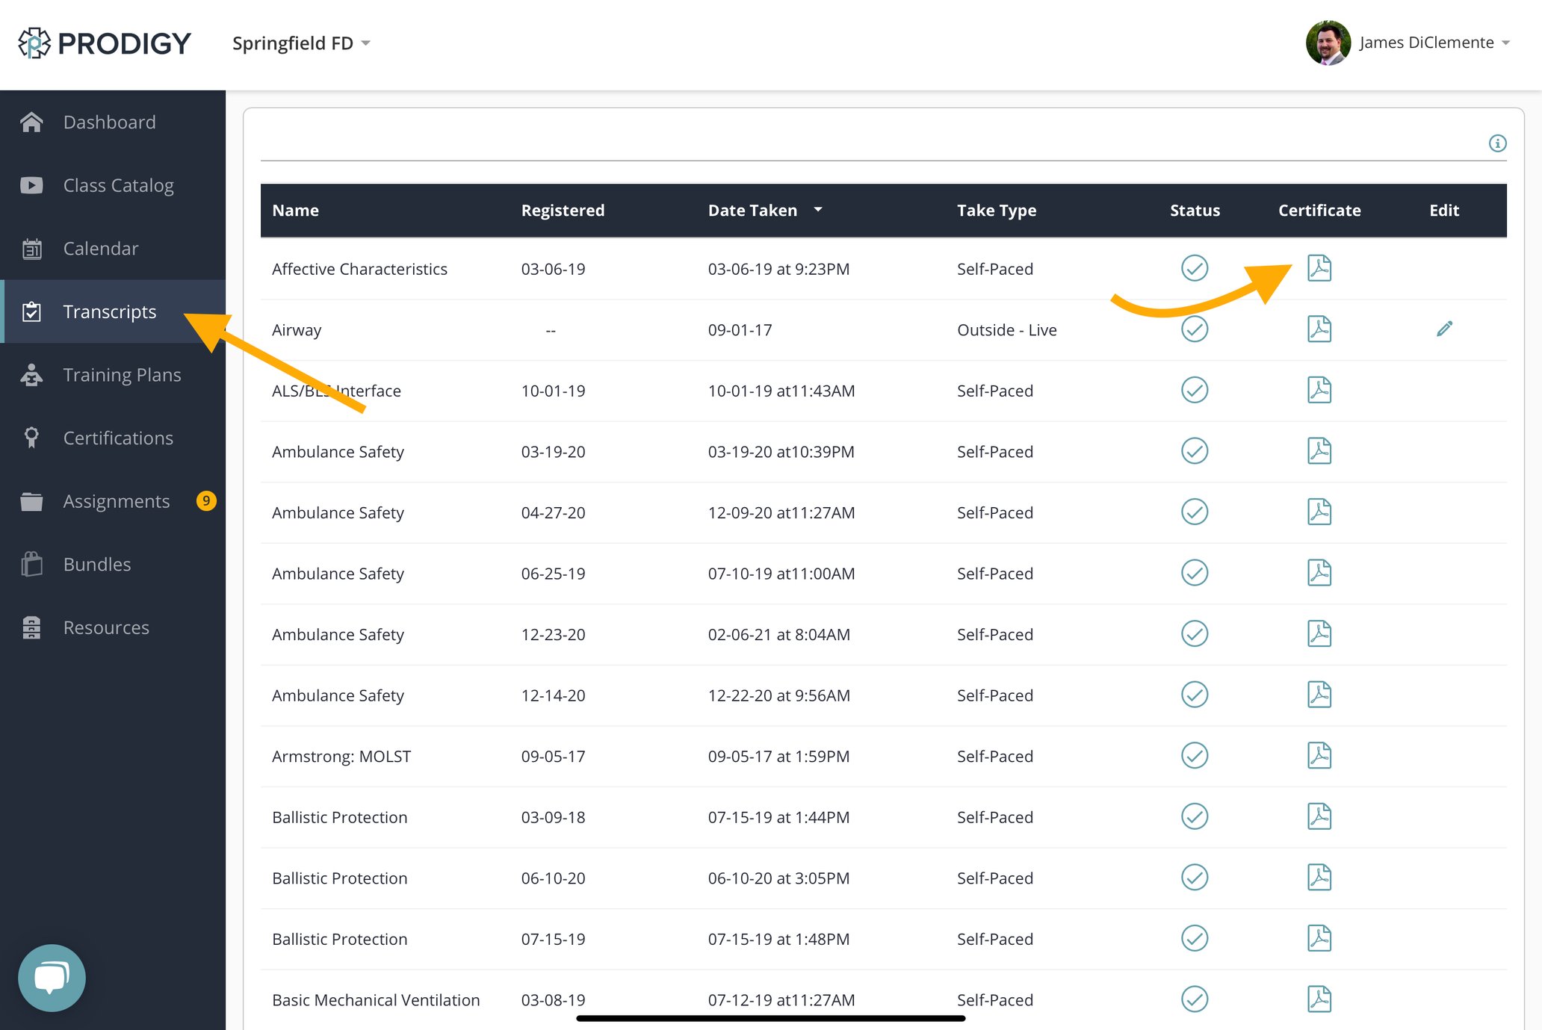Click James DiClemente profile photo

[1328, 43]
